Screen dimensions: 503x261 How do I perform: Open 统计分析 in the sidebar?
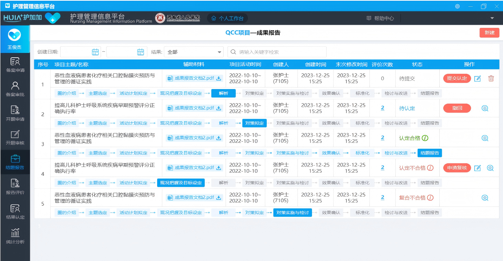pyautogui.click(x=15, y=236)
